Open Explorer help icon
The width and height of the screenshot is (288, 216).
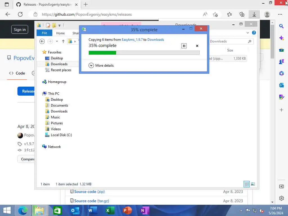[x=254, y=33]
